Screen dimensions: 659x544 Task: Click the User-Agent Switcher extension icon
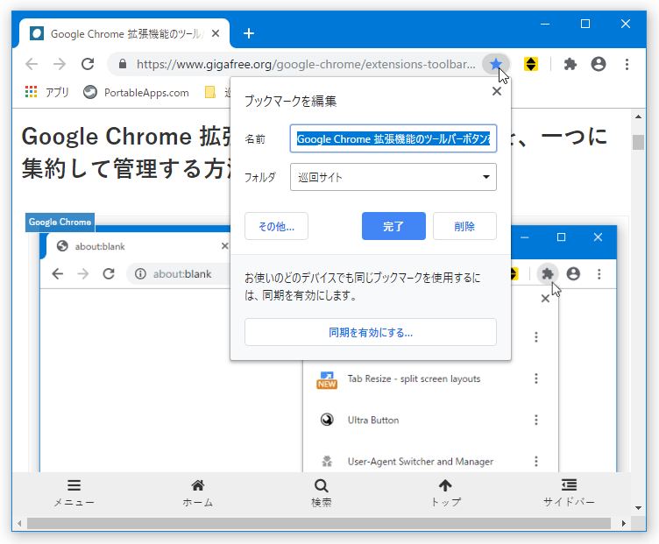pos(327,462)
